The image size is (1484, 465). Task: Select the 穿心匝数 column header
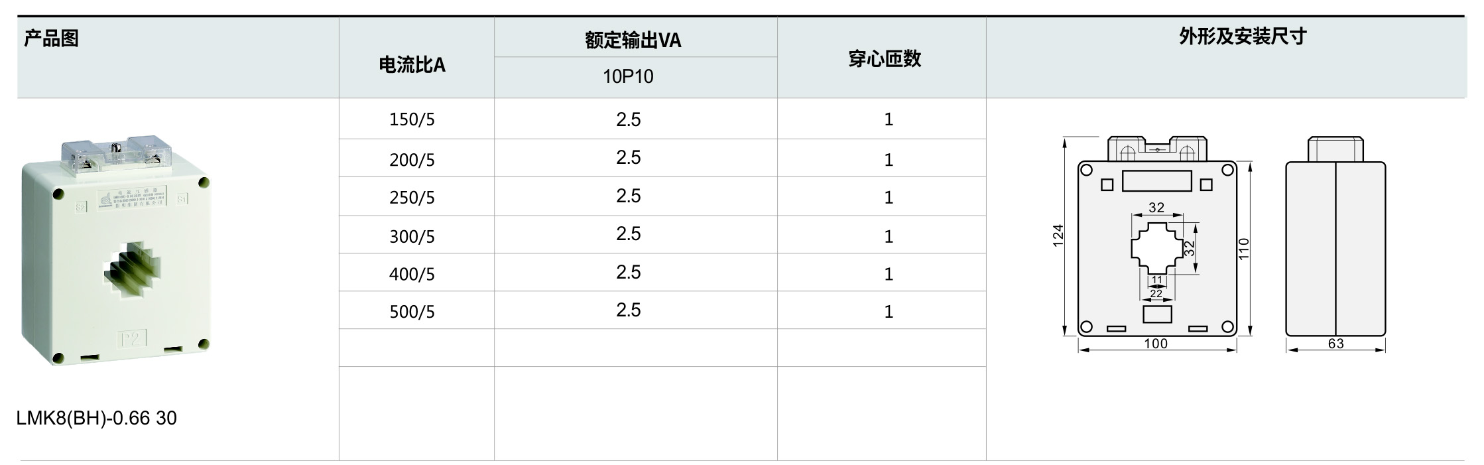point(885,59)
